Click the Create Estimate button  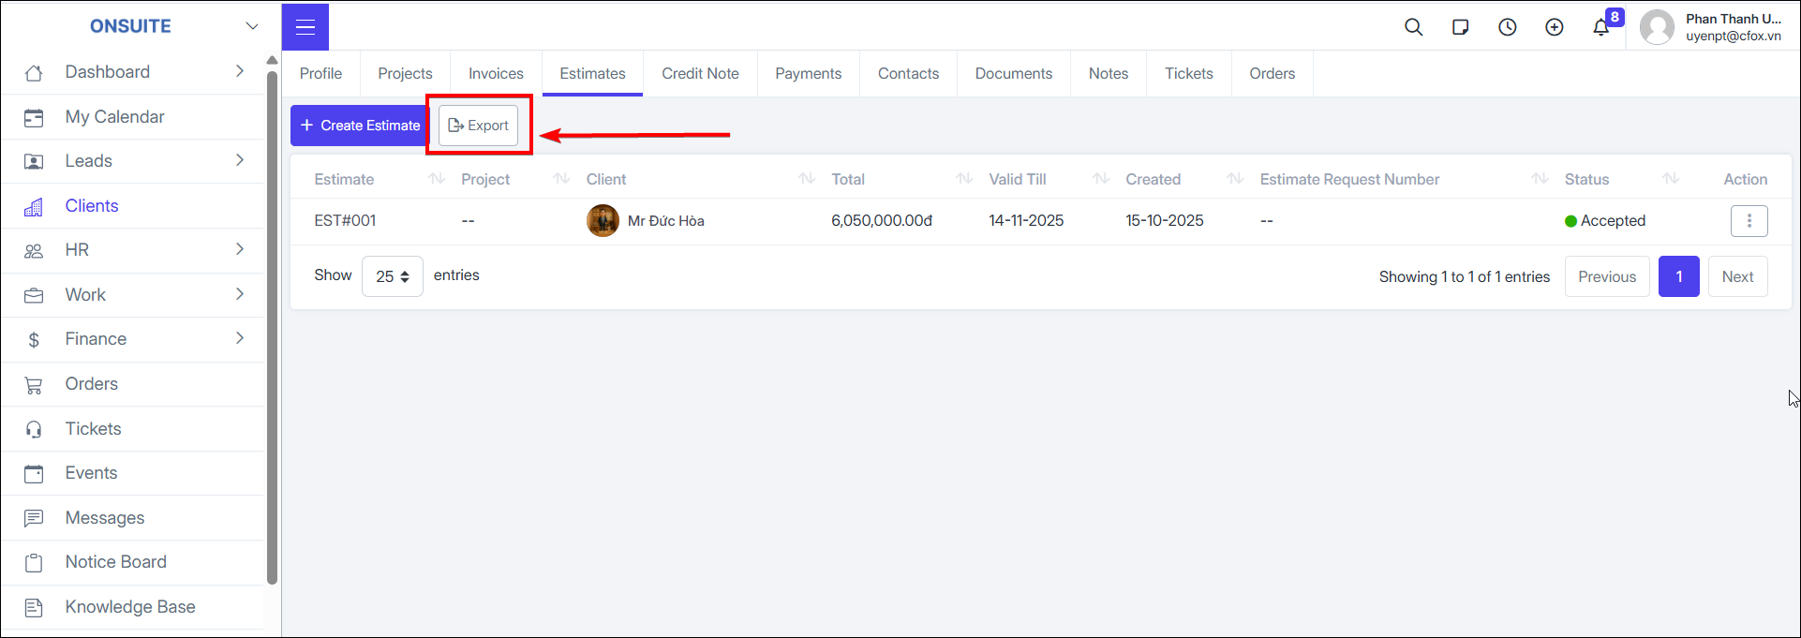pyautogui.click(x=361, y=126)
